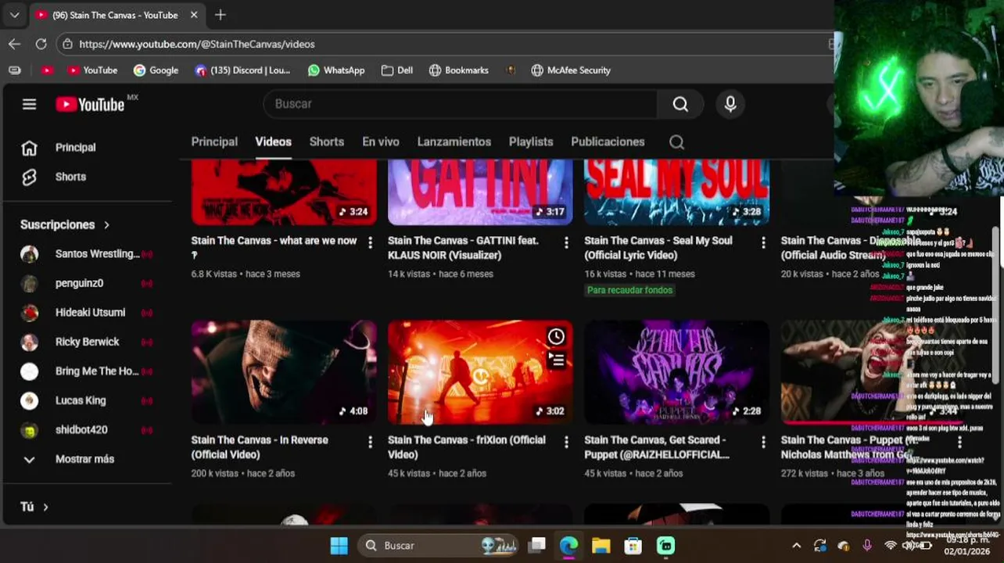The image size is (1004, 563).
Task: Open the Lanzamientos channel tab
Action: [454, 142]
